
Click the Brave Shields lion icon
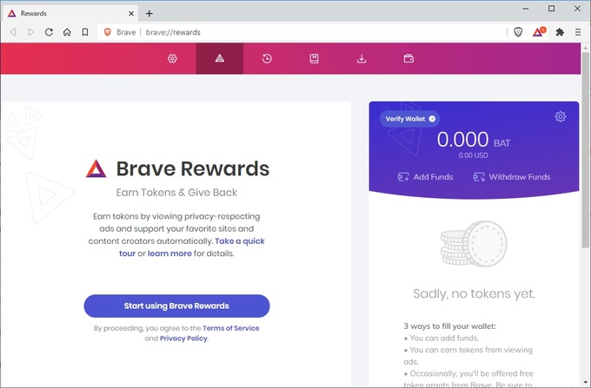518,32
